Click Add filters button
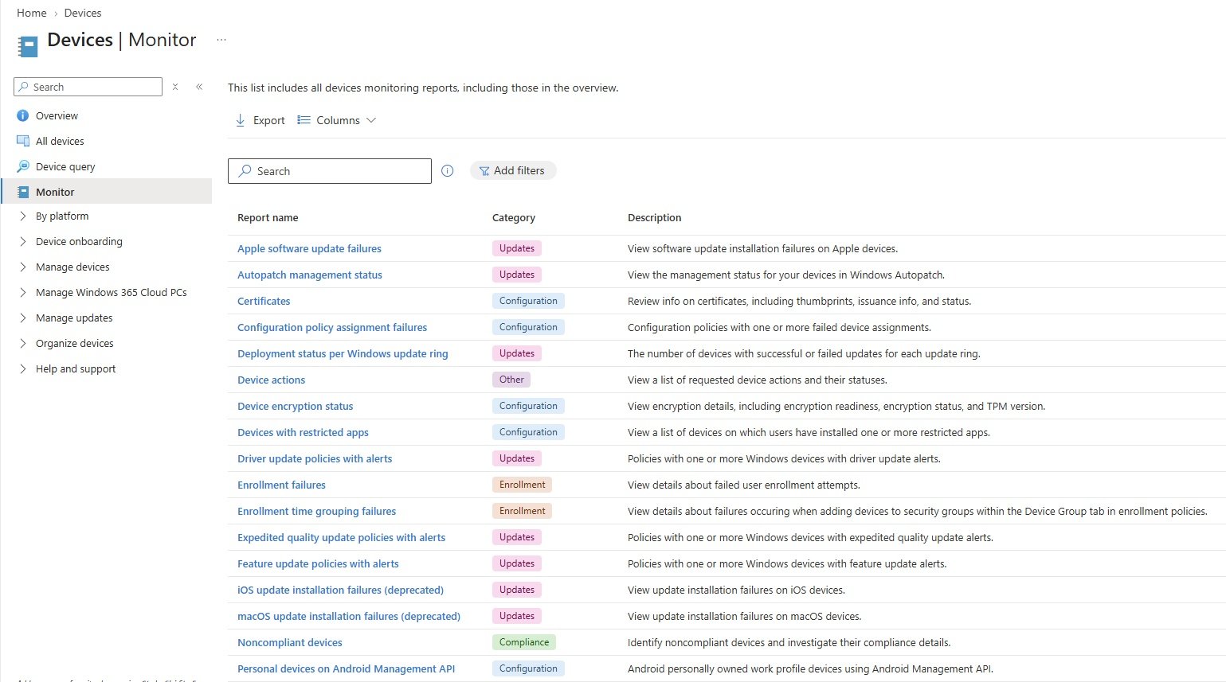Viewport: 1226px width, 682px height. 513,170
